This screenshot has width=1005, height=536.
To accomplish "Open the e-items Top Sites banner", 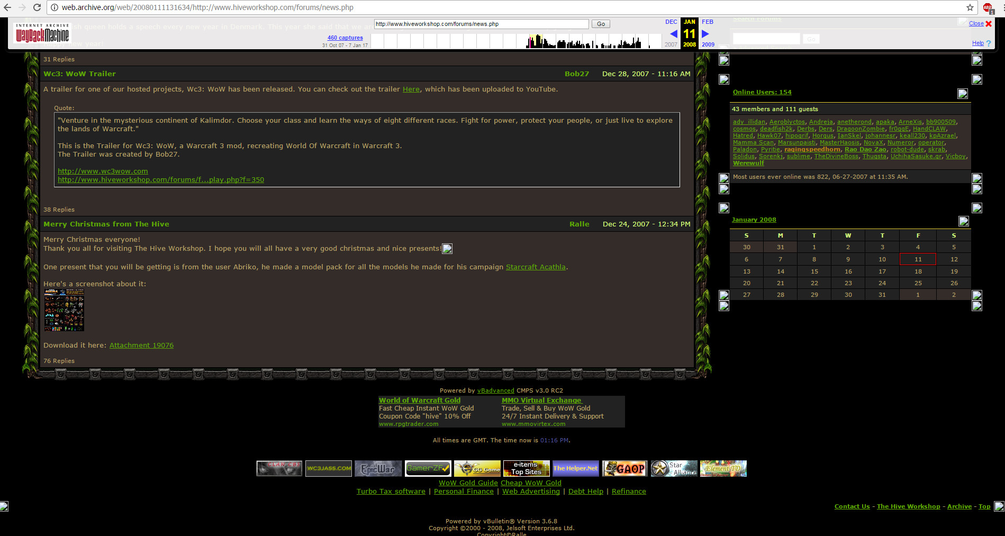I will click(527, 468).
